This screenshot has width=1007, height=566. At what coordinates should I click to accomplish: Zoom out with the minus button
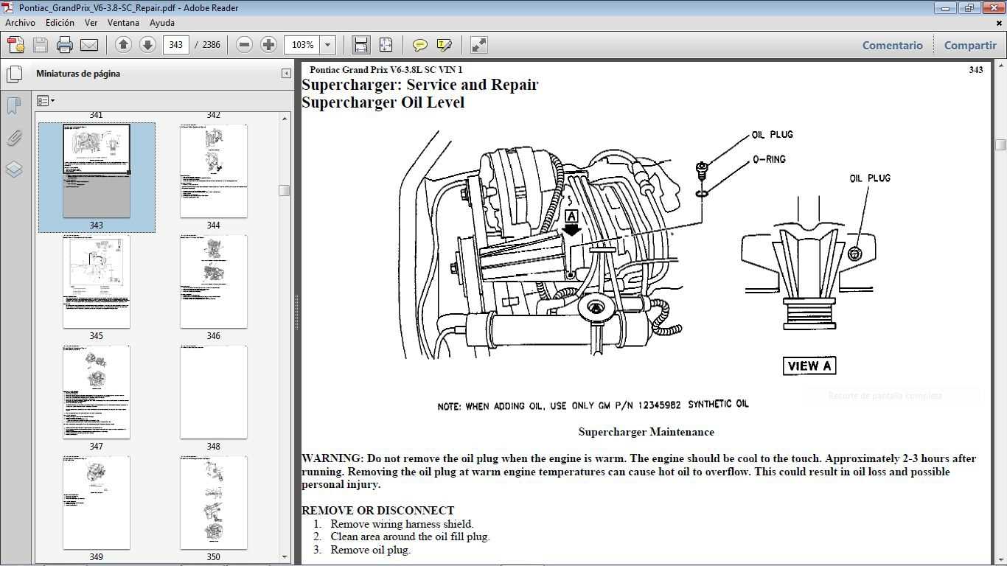[x=244, y=45]
